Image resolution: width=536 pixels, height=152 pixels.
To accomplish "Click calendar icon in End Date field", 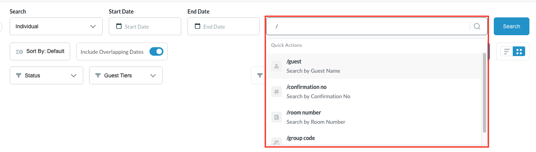I will pos(198,26).
